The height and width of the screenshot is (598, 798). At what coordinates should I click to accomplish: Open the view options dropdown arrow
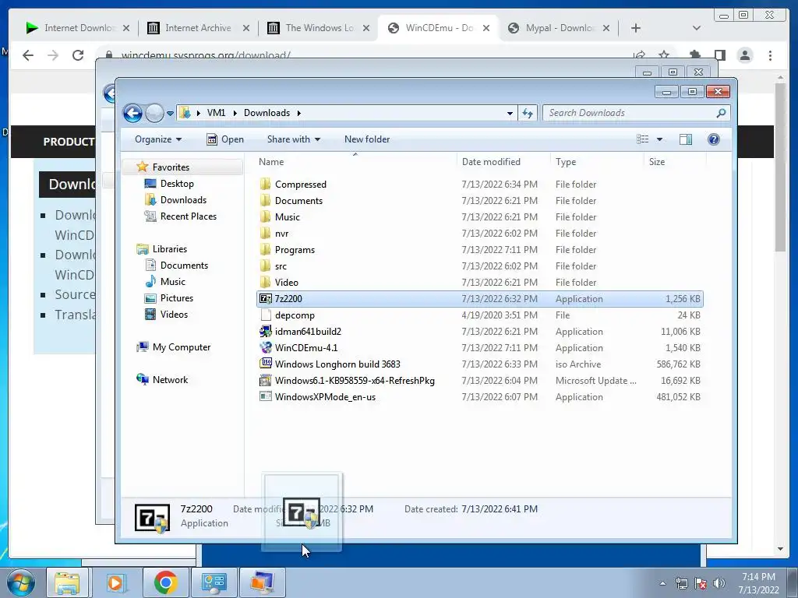[x=659, y=139]
